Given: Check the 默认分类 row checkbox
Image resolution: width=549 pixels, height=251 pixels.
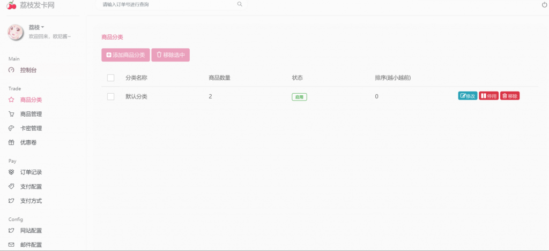Looking at the screenshot, I should coord(110,97).
